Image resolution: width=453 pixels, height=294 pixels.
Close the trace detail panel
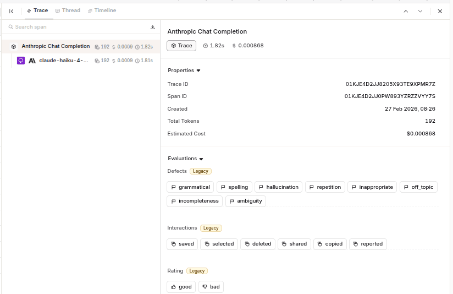pos(440,11)
